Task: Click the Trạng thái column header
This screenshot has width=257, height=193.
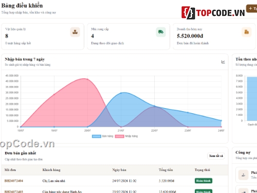Action: [202, 170]
